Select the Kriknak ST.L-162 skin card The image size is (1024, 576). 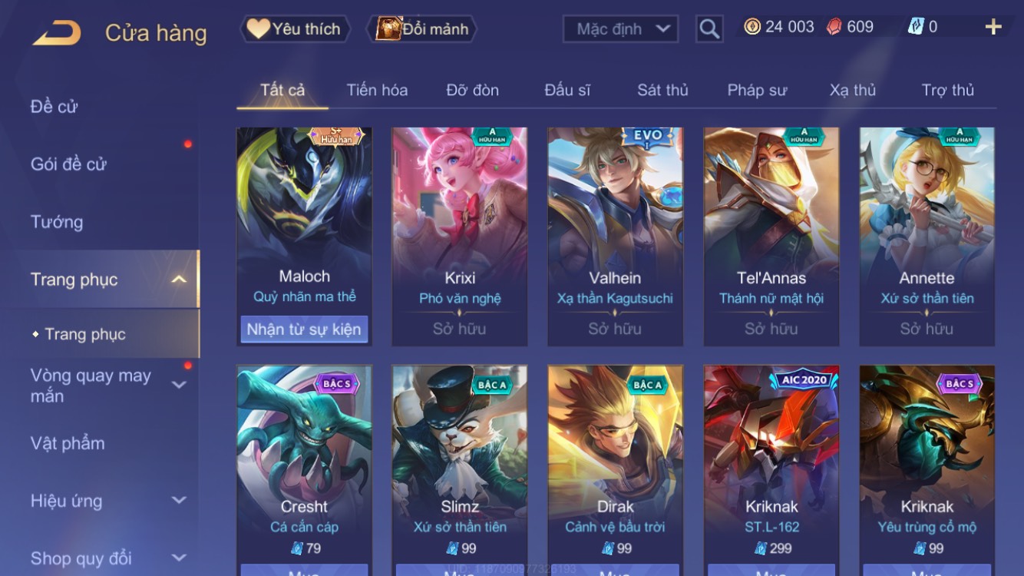click(771, 470)
